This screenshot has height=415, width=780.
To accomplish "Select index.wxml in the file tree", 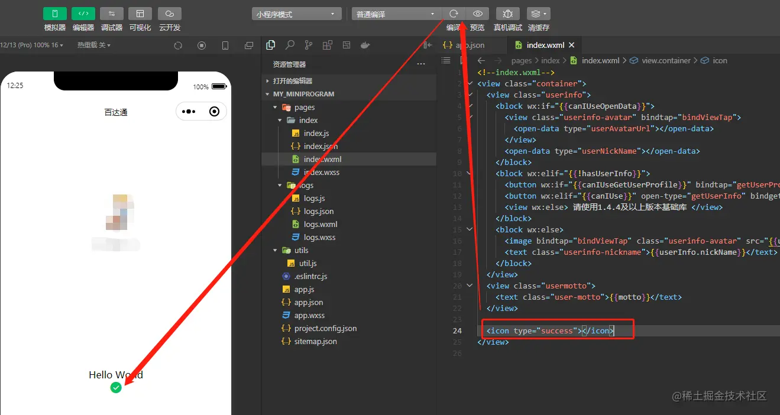I will (x=349, y=159).
